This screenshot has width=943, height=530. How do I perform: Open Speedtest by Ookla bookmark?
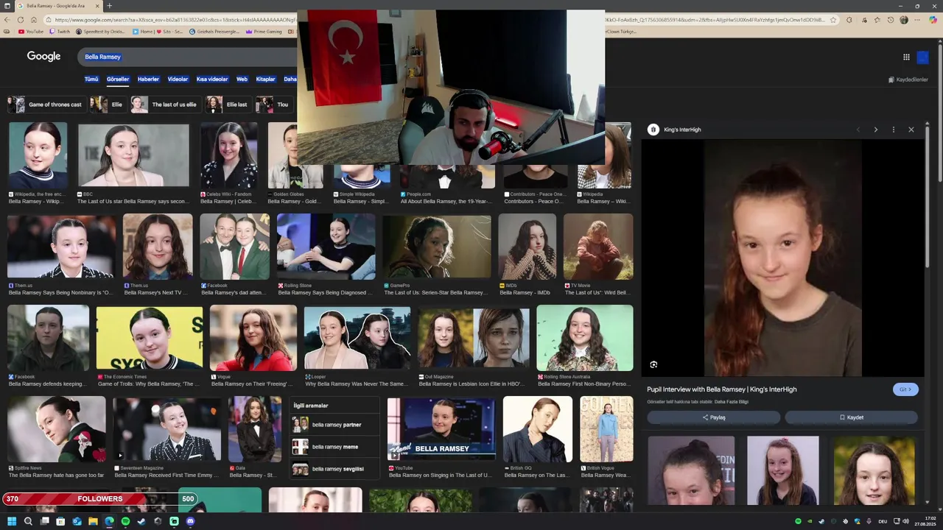[x=101, y=32]
